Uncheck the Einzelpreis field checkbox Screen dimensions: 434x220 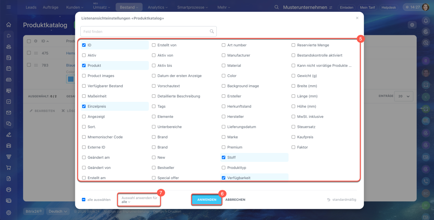coord(84,106)
